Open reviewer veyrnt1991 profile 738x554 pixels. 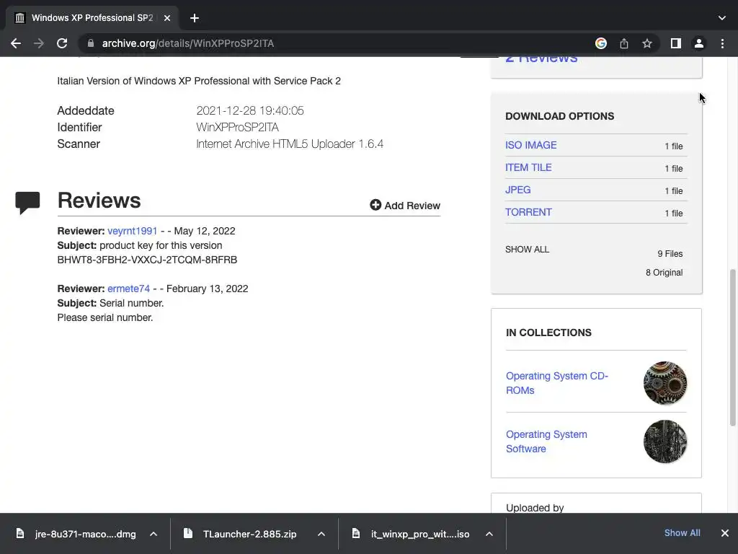(133, 231)
